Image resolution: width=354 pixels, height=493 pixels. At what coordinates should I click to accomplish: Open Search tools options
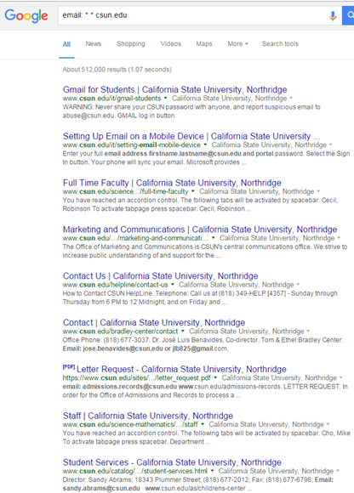tap(280, 43)
